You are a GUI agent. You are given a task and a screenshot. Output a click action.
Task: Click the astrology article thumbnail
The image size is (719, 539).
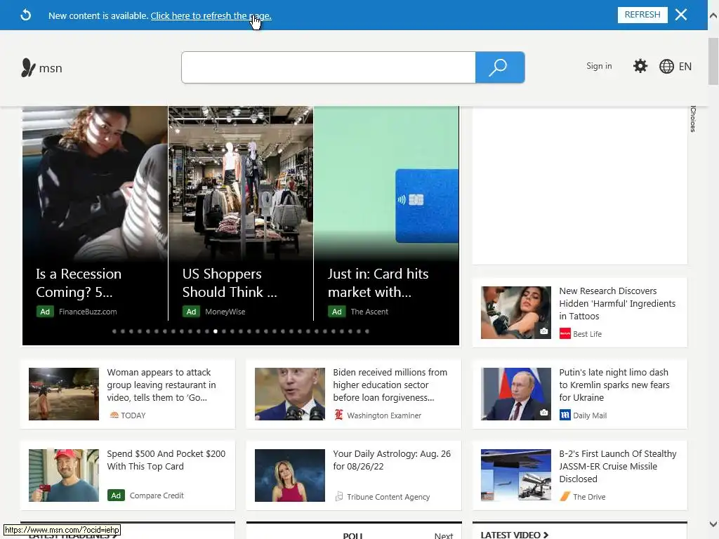(290, 475)
